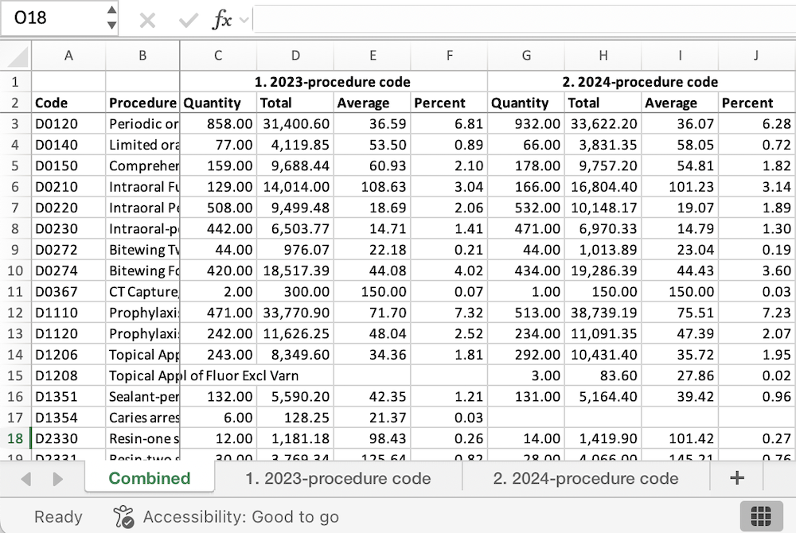Click Topical Appl of Fluor Excl Varn

point(204,375)
